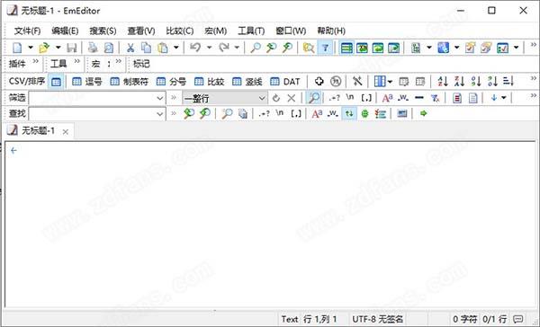Paste clipboard with the paste icon
The width and height of the screenshot is (540, 327).
[163, 48]
